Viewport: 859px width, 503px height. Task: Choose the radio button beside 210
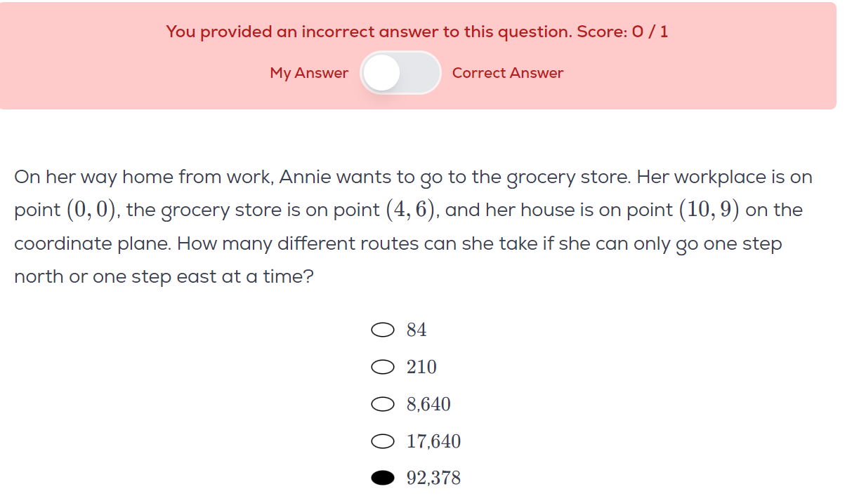[383, 367]
